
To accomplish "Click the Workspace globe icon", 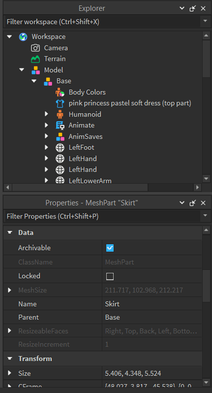I will coord(23,37).
